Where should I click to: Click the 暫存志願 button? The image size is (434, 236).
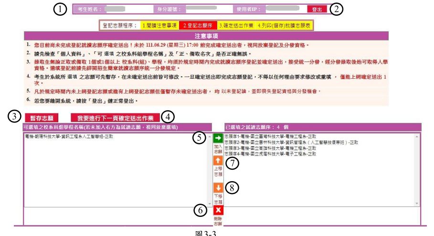pyautogui.click(x=42, y=118)
